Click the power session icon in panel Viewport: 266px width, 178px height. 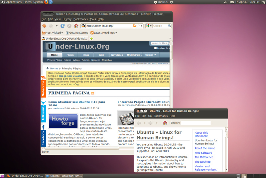(172, 2)
